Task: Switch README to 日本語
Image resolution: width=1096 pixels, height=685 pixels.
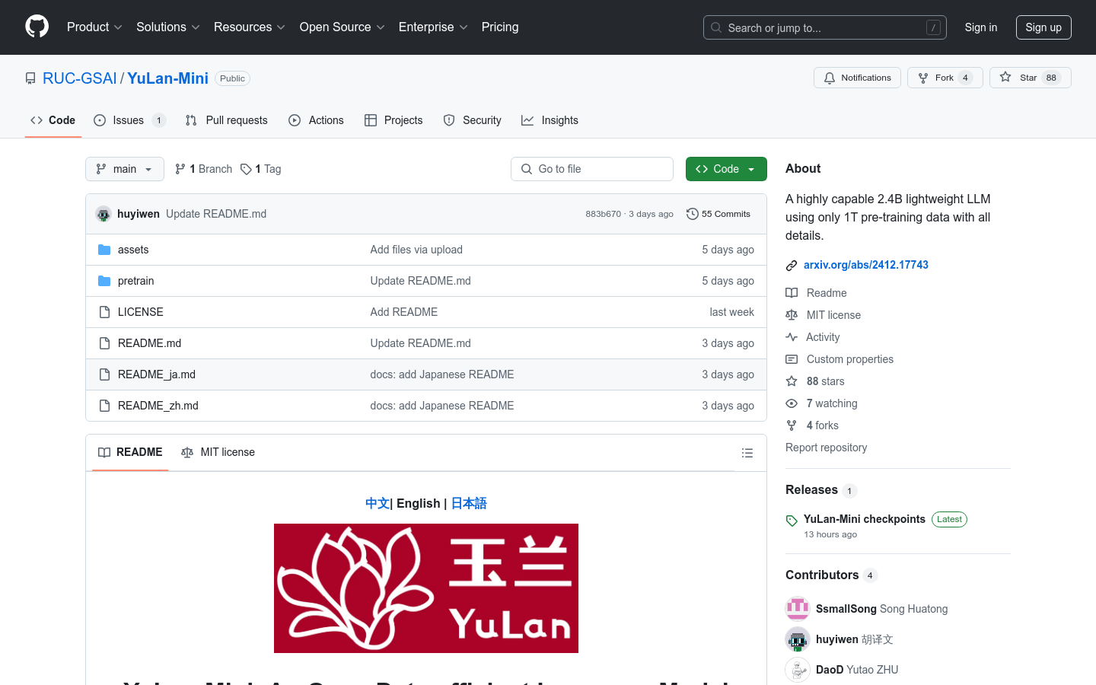Action: (469, 503)
